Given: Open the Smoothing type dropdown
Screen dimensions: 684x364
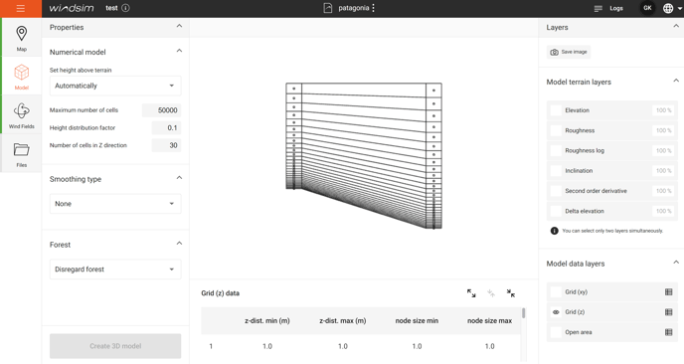Looking at the screenshot, I should 115,204.
